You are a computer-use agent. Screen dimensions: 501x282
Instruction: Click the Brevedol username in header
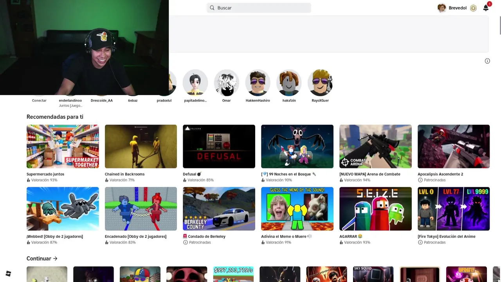(x=458, y=8)
